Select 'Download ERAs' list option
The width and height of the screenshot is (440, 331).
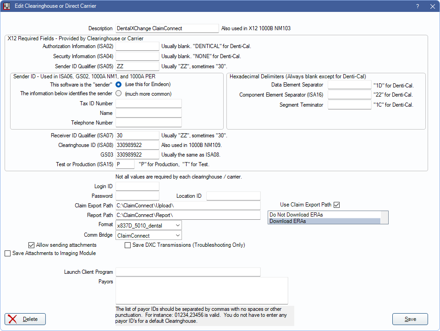(324, 221)
